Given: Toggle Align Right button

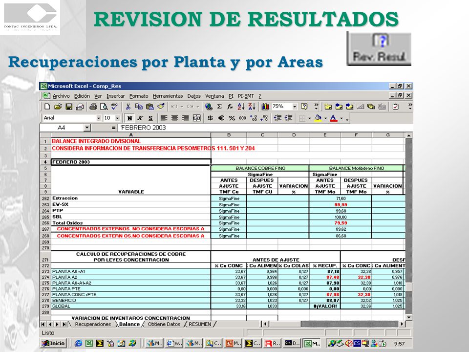Looking at the screenshot, I should point(186,118).
